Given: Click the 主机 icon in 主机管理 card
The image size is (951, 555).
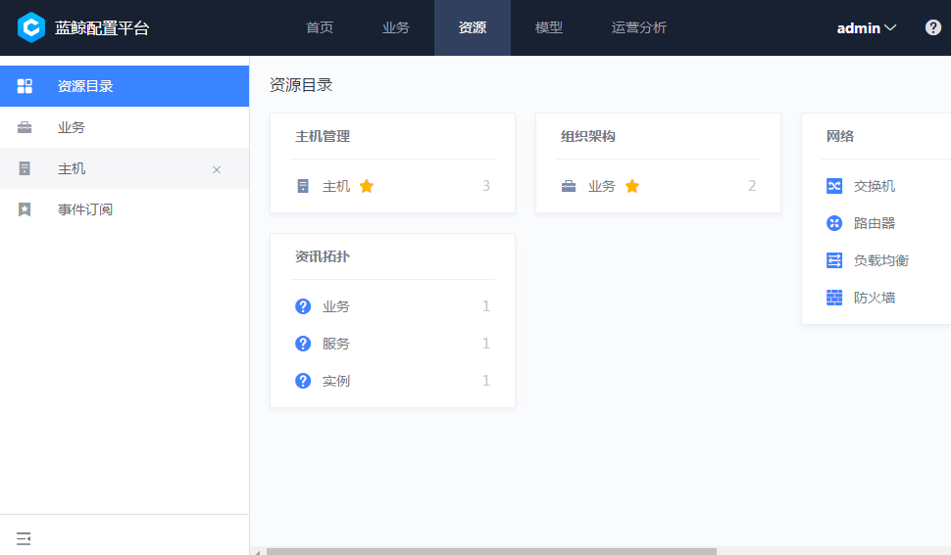Looking at the screenshot, I should click(303, 186).
